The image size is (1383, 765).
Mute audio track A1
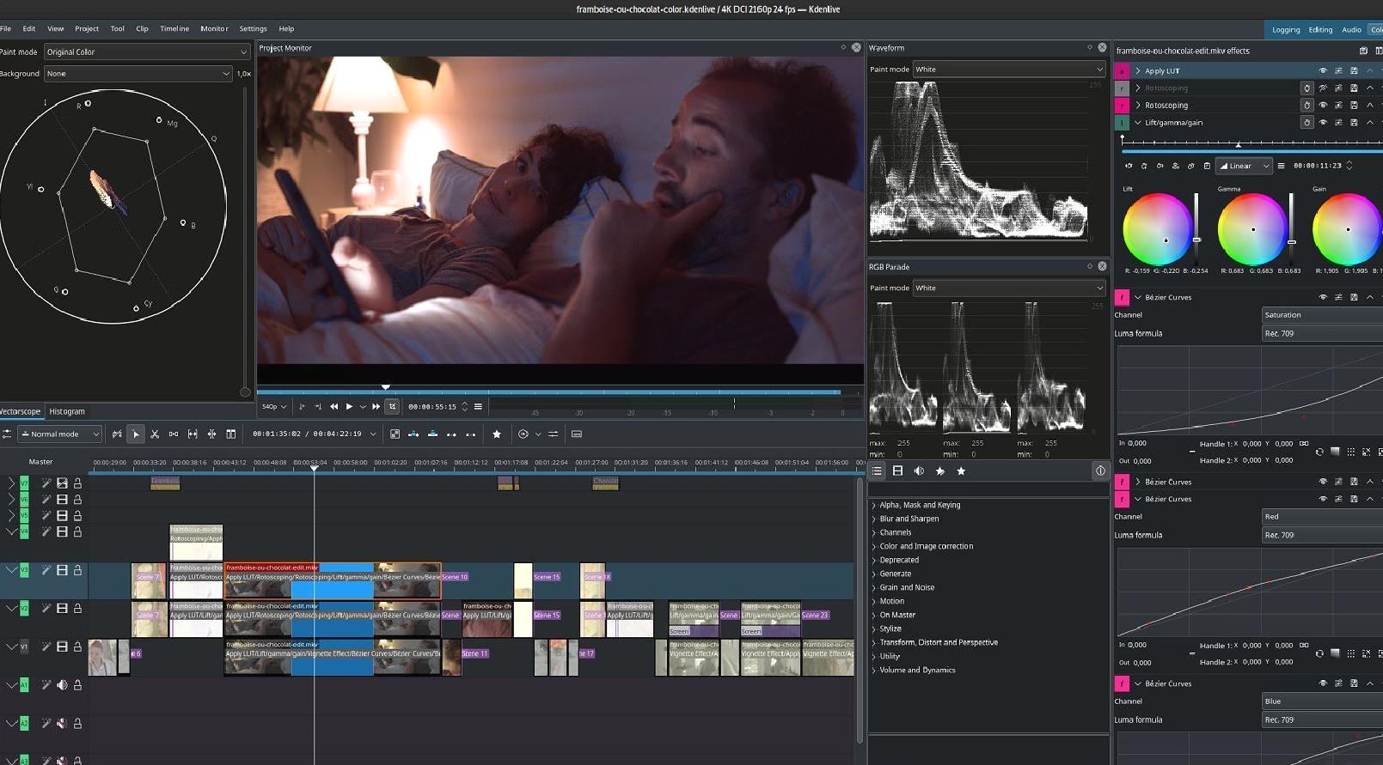pos(62,685)
